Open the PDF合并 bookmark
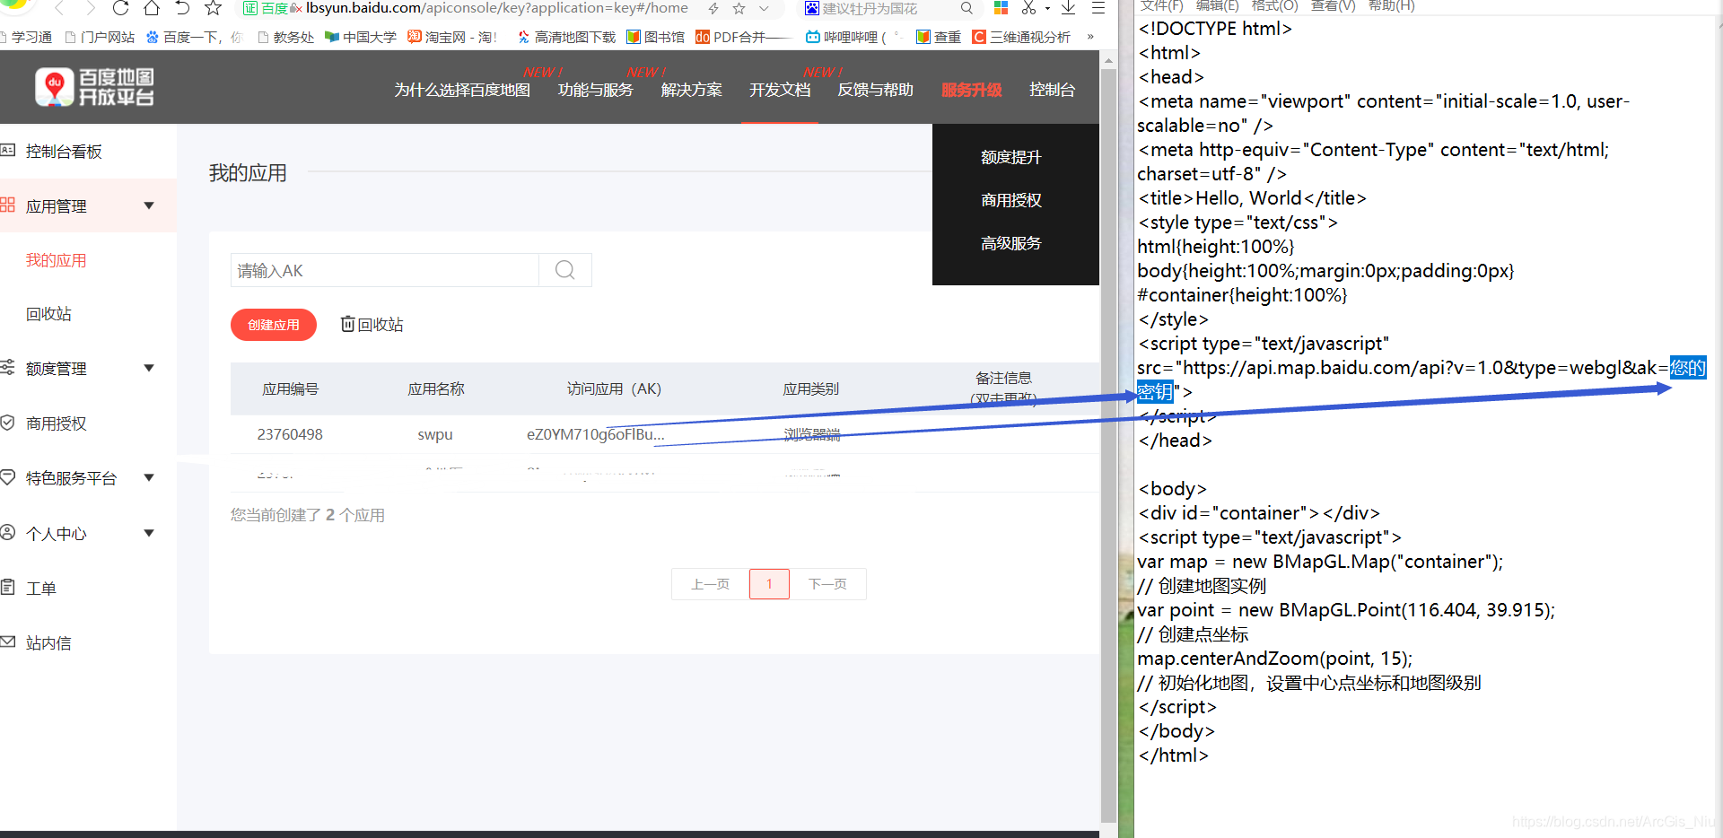1723x838 pixels. 744,37
